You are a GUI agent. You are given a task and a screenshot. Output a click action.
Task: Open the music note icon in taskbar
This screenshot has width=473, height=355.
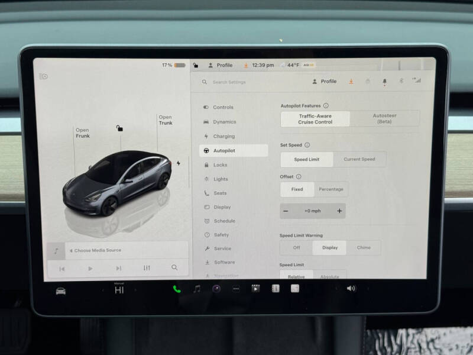coord(196,289)
